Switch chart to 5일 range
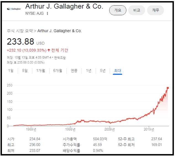 (25, 71)
